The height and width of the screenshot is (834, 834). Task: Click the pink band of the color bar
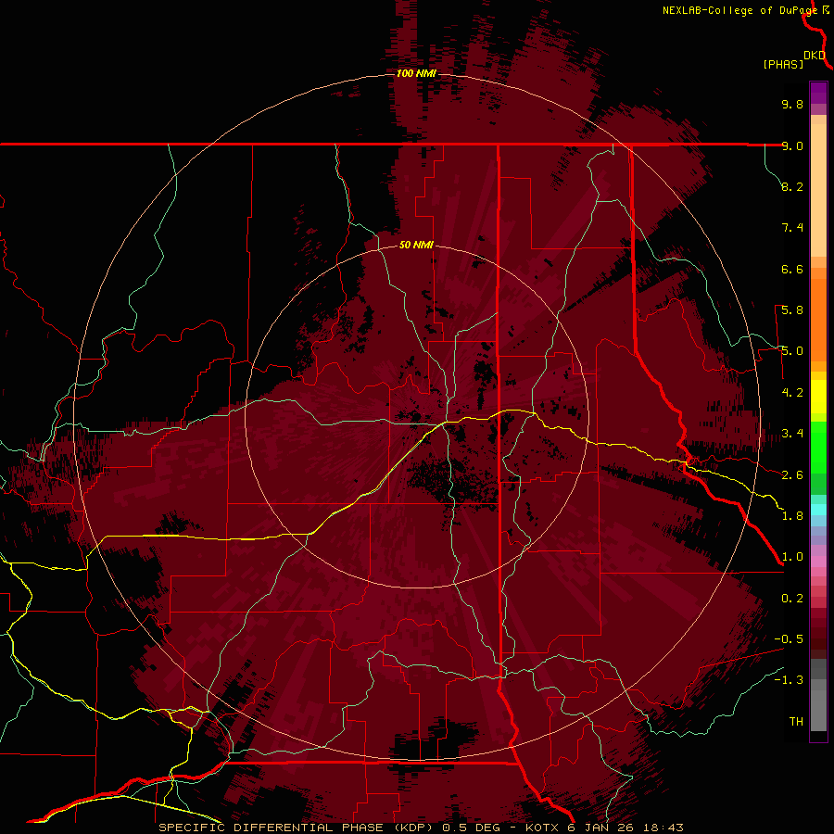click(818, 562)
